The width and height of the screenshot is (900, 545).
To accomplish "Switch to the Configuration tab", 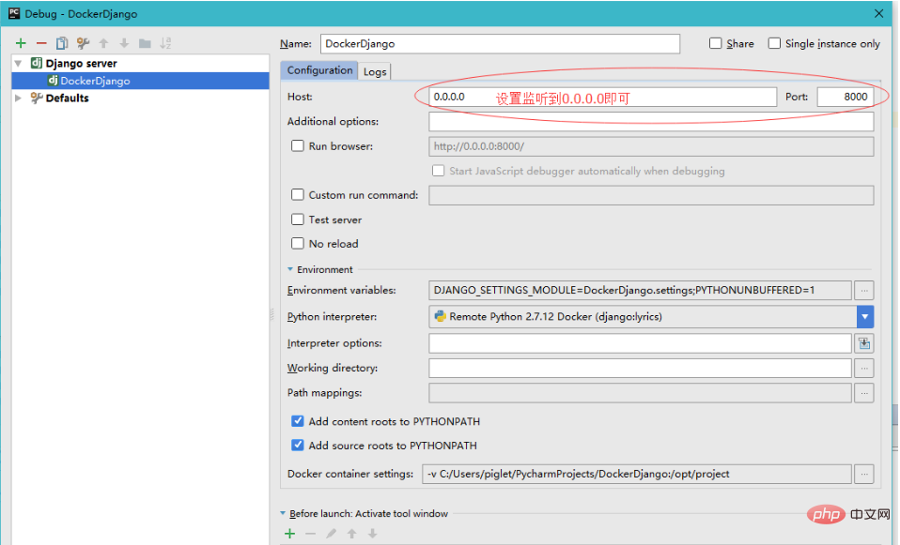I will (319, 70).
